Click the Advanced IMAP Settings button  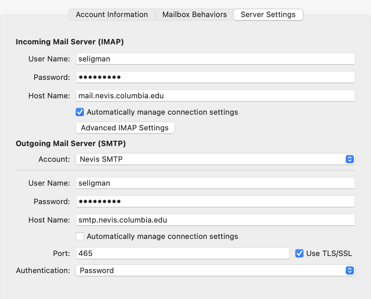coord(125,128)
